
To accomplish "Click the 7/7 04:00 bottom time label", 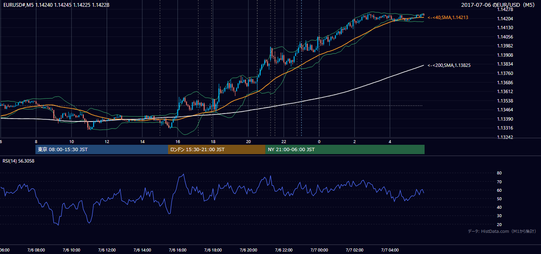I will click(x=390, y=250).
